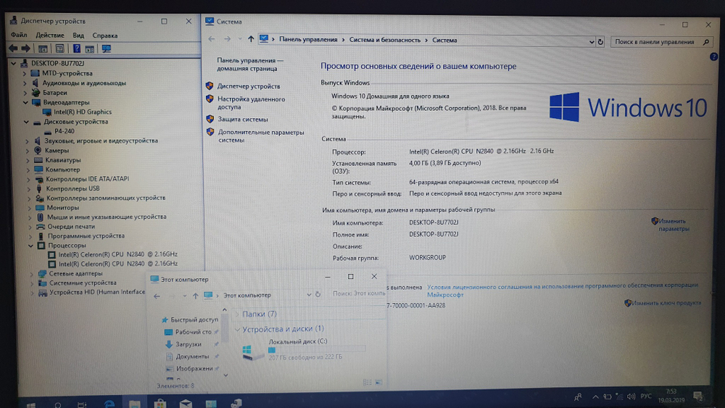Click Forward arrow in Device Manager toolbar

25,49
